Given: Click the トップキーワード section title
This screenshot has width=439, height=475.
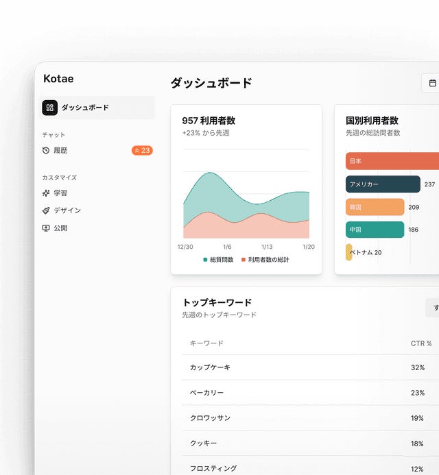Looking at the screenshot, I should 217,302.
